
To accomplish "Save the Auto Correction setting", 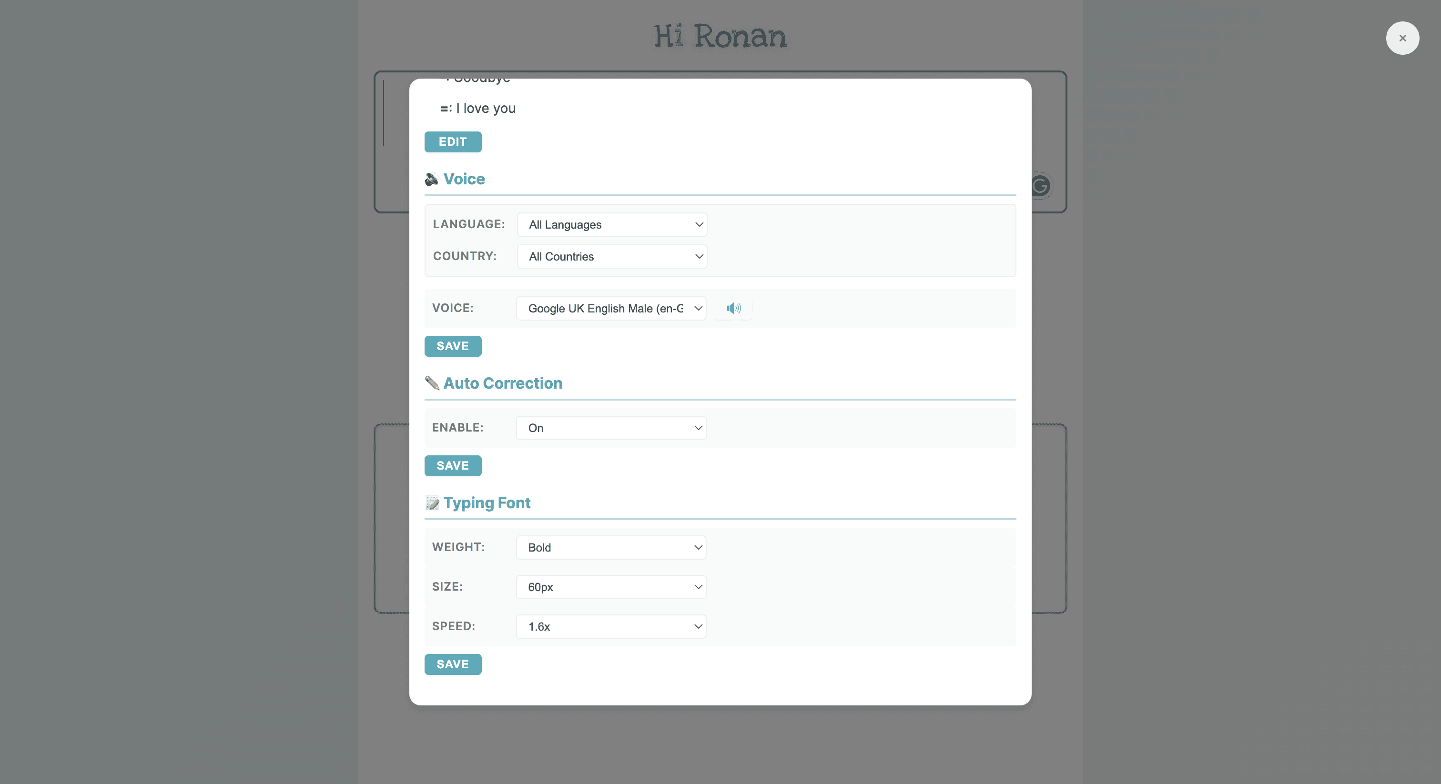I will click(453, 466).
